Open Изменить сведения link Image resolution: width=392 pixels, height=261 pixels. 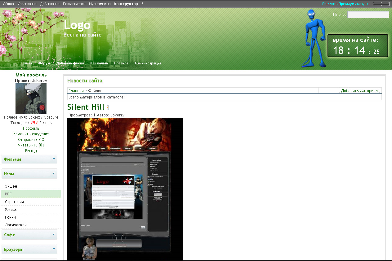click(31, 134)
